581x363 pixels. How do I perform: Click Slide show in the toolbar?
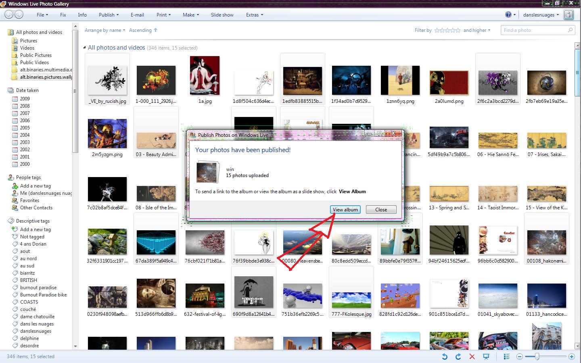(x=222, y=15)
